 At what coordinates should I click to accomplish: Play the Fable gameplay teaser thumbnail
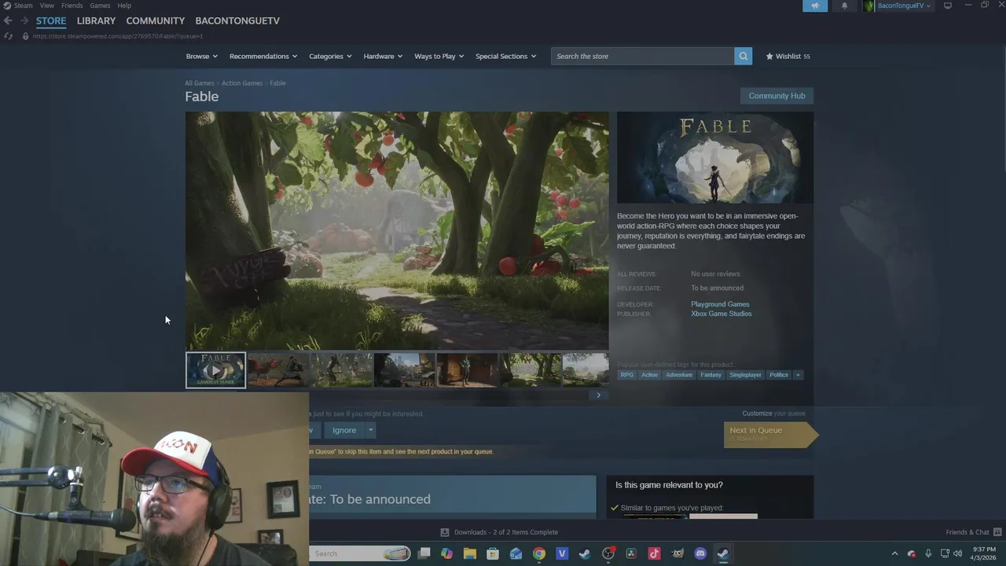[215, 370]
